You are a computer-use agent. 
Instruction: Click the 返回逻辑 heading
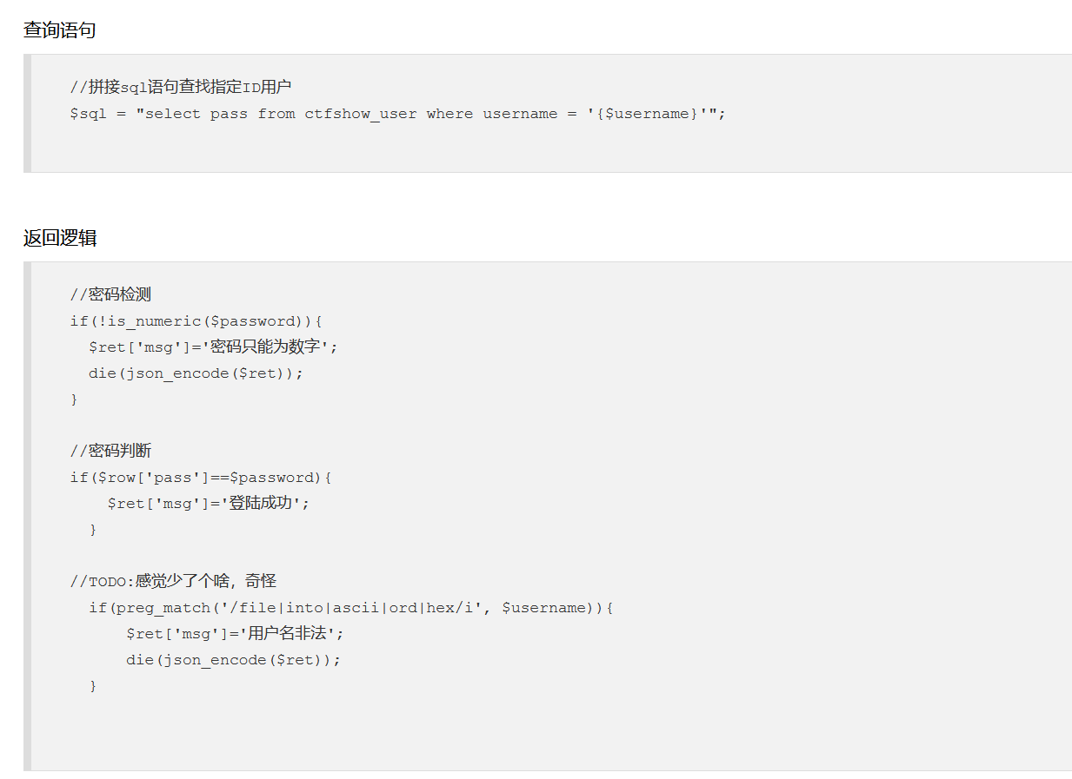pyautogui.click(x=59, y=238)
